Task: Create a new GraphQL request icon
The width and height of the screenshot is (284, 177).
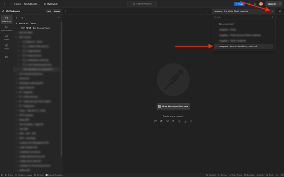Action: point(161,121)
